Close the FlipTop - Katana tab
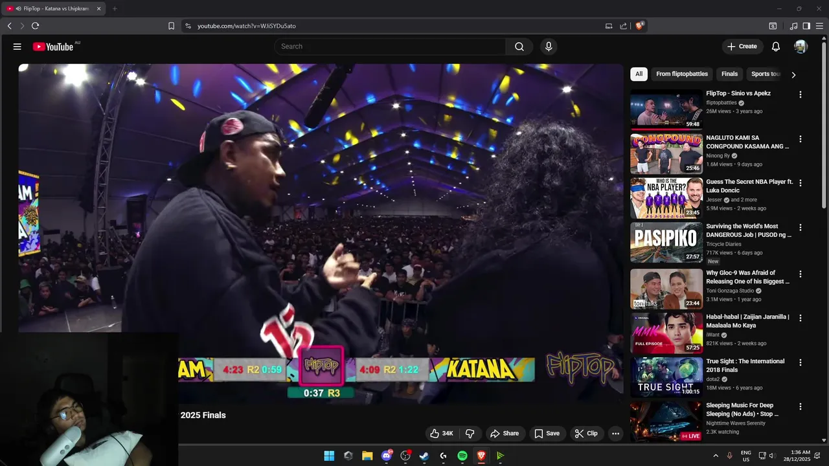 tap(98, 8)
